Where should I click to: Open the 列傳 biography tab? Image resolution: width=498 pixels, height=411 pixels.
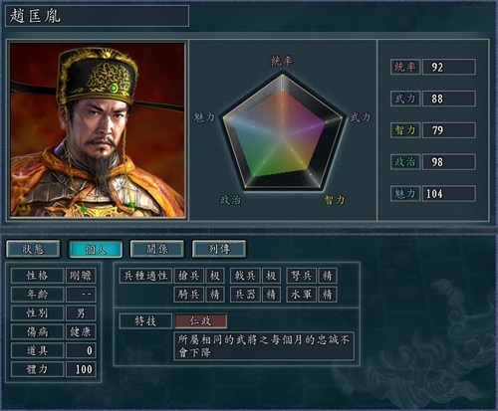[x=219, y=249]
